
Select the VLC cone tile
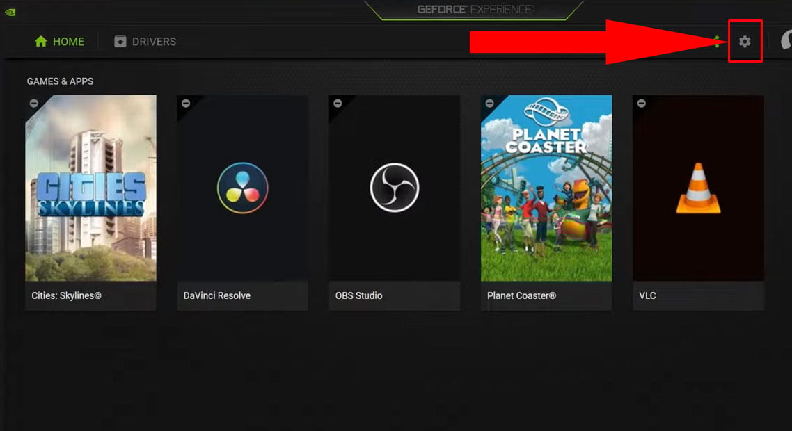click(699, 188)
